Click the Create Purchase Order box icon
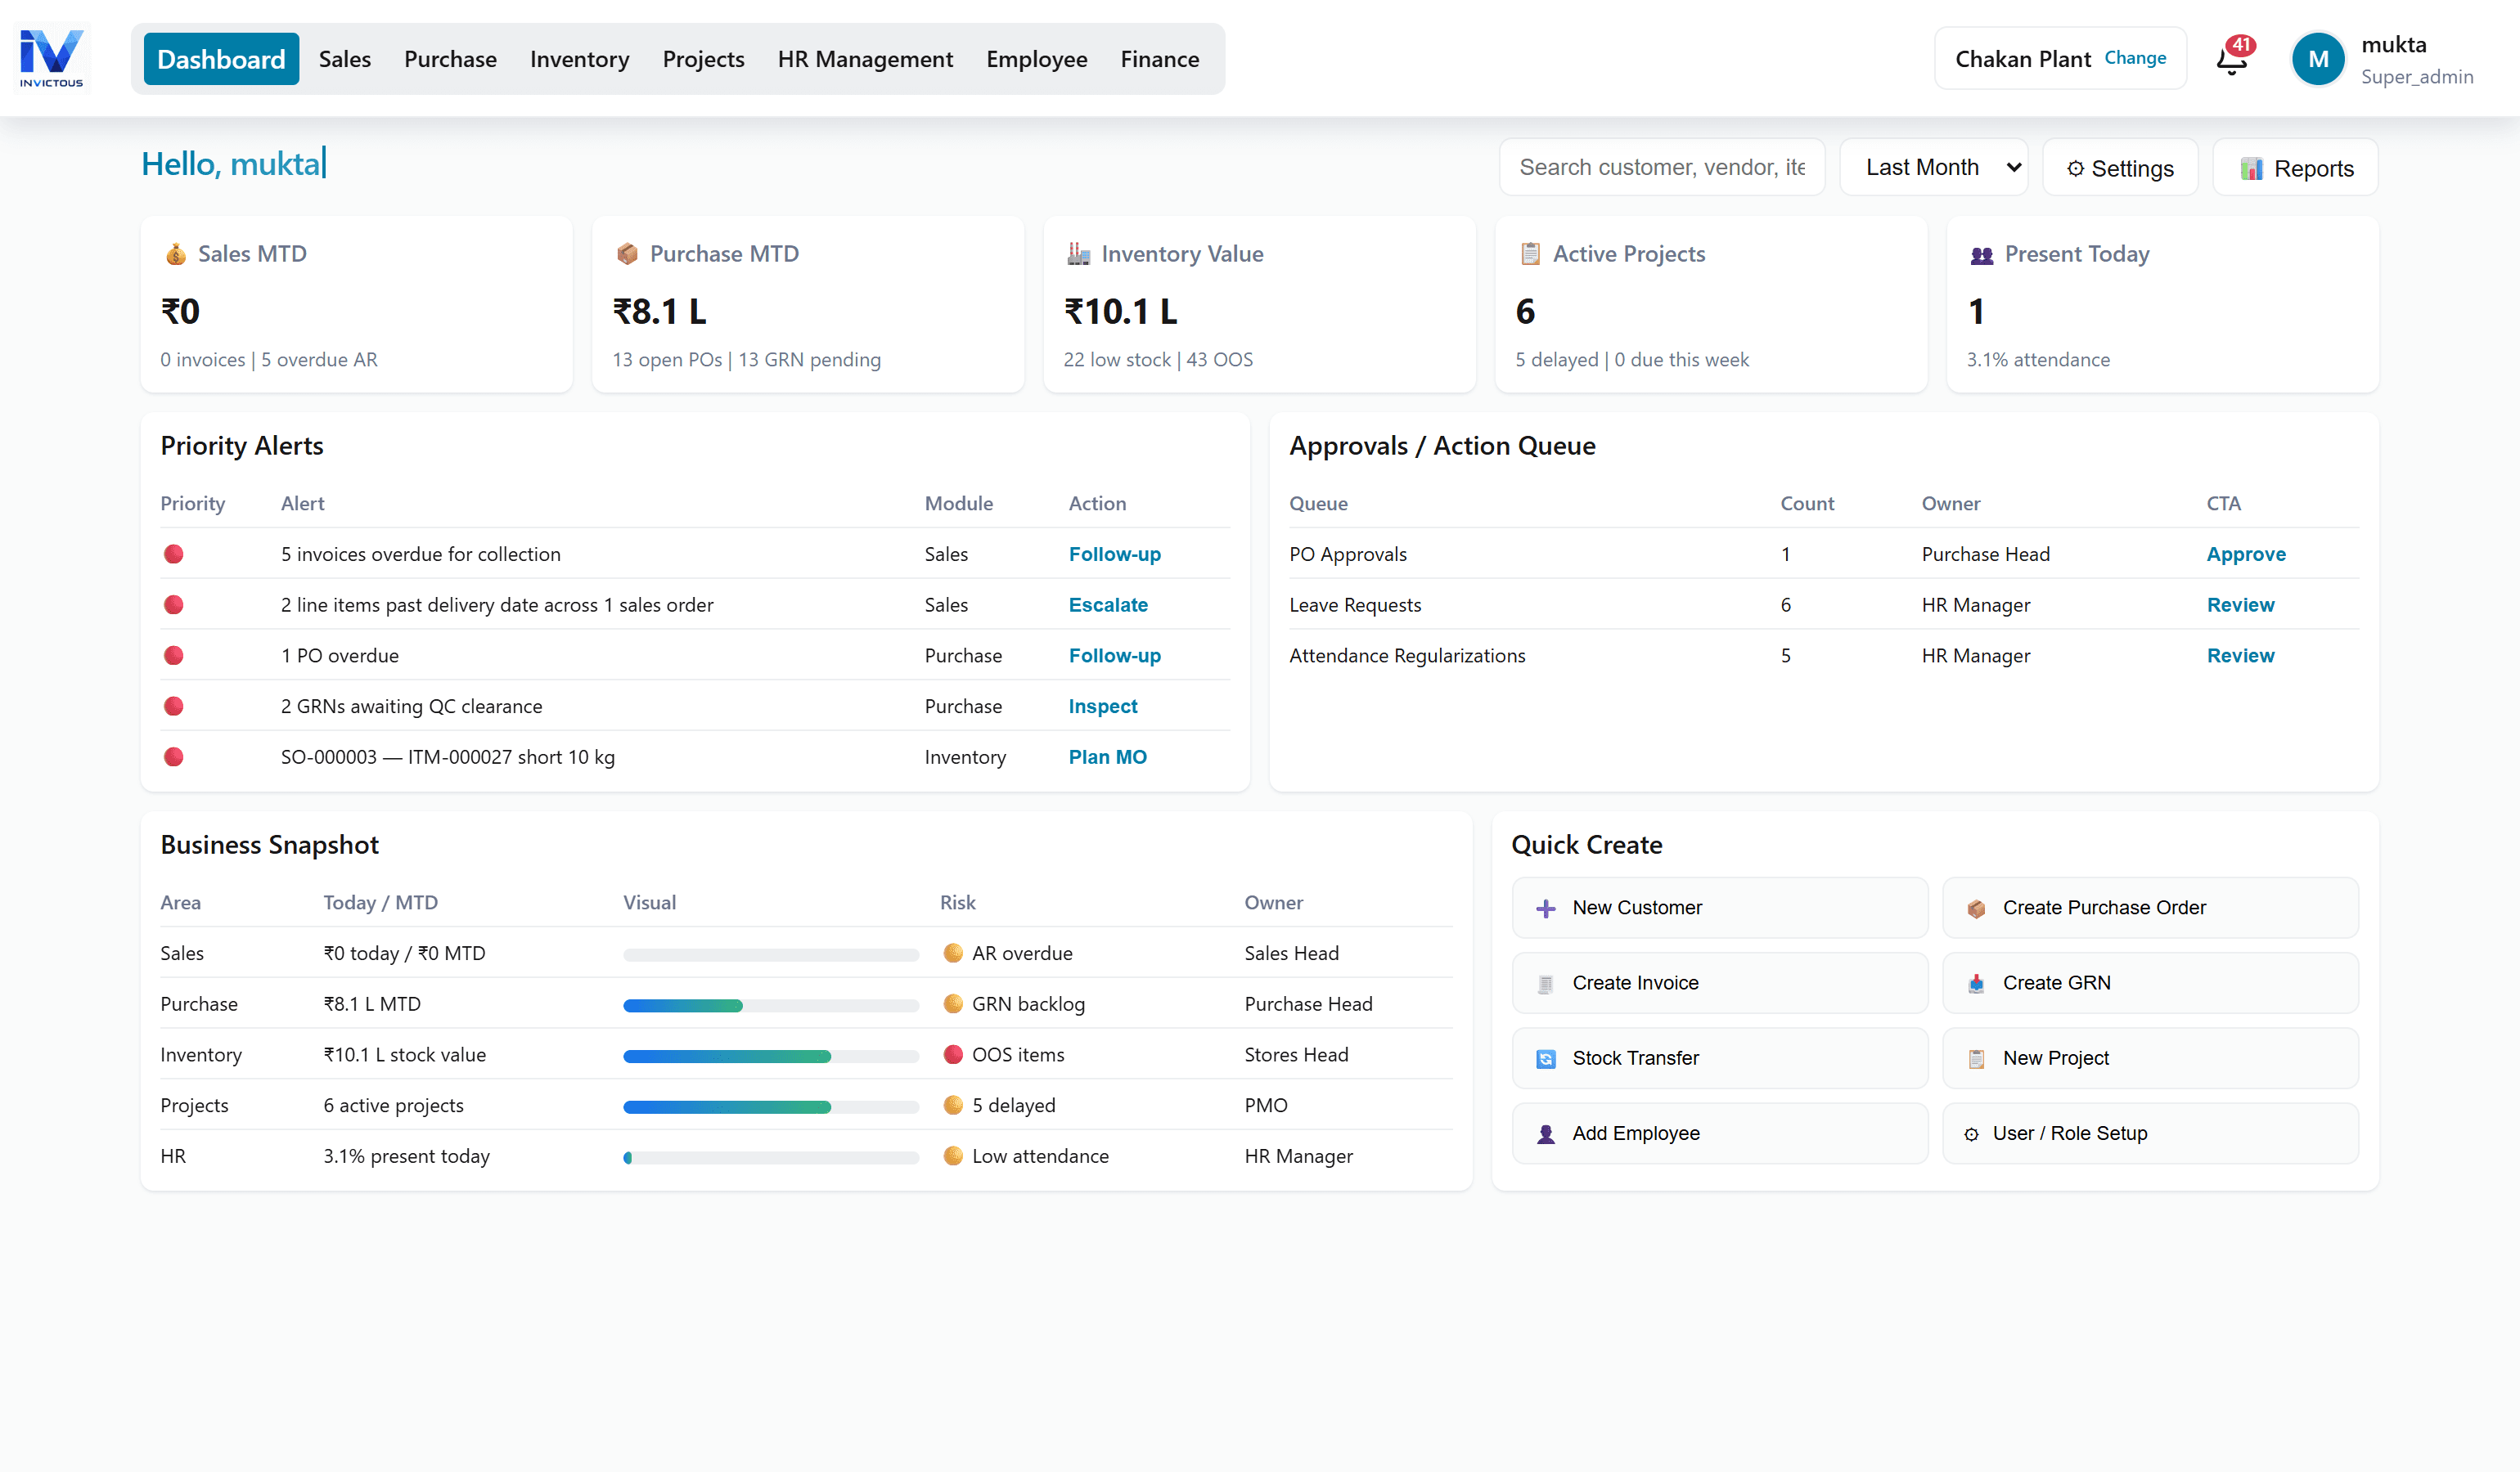 [1975, 909]
